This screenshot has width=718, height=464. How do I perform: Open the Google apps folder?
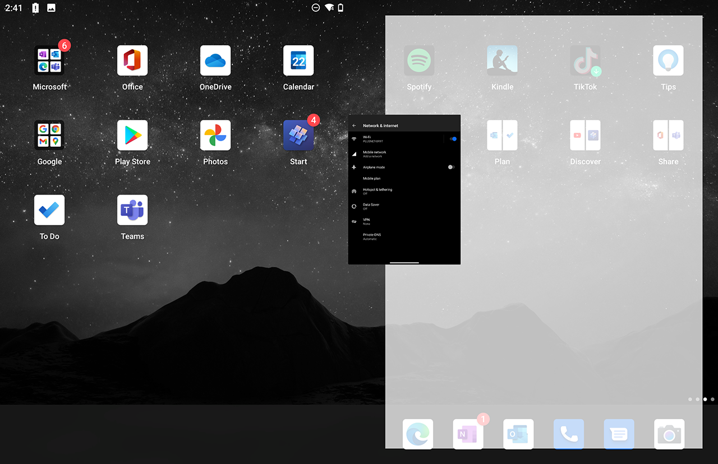[49, 135]
